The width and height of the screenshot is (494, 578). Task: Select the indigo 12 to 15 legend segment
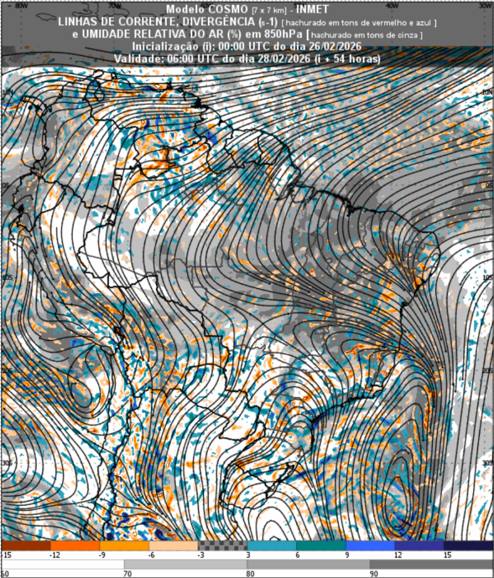pos(419,546)
